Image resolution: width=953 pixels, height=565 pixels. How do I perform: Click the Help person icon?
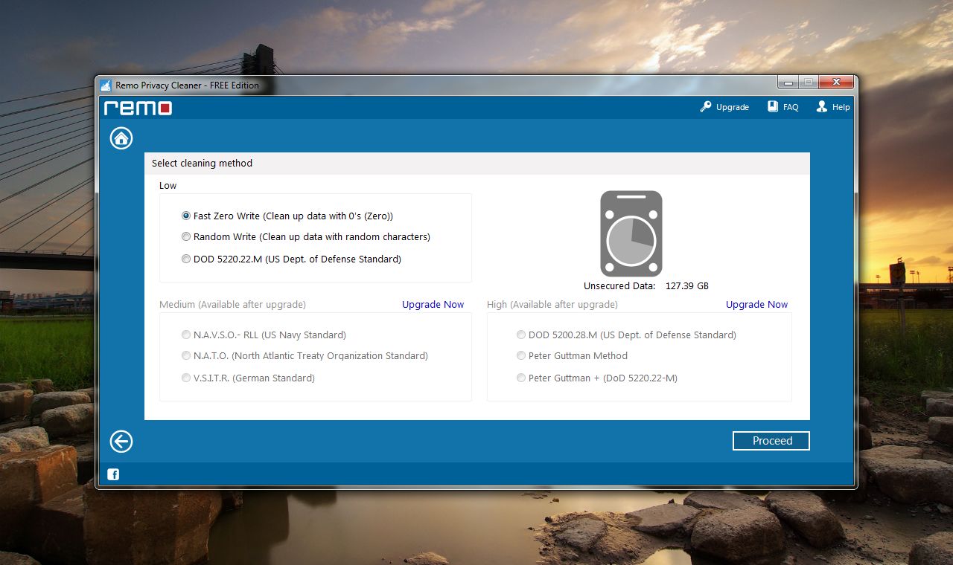coord(822,107)
